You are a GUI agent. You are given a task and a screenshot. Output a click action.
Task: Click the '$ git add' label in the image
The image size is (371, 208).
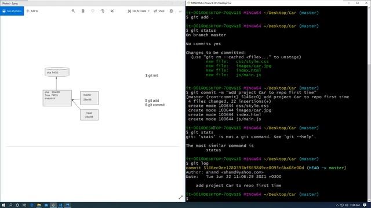click(x=152, y=101)
